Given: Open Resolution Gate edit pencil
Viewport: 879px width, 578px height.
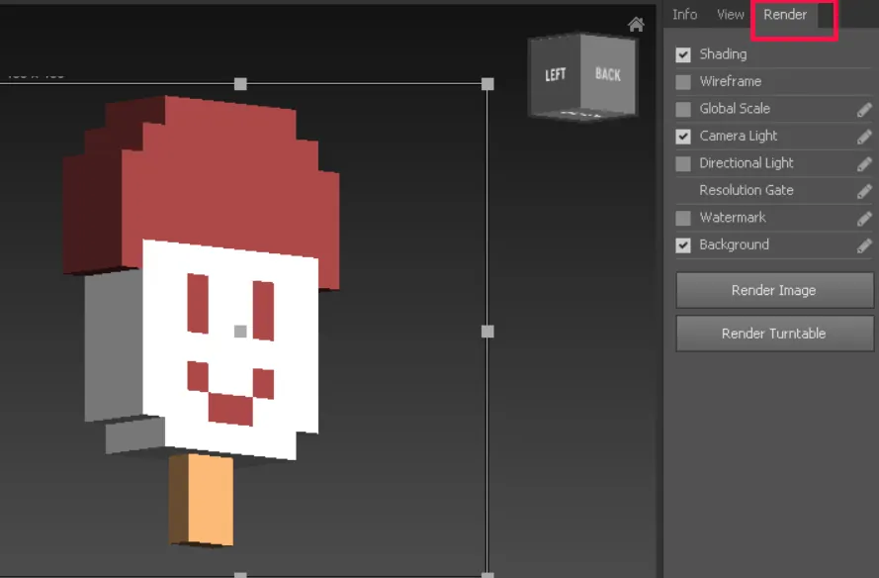Looking at the screenshot, I should coord(864,191).
